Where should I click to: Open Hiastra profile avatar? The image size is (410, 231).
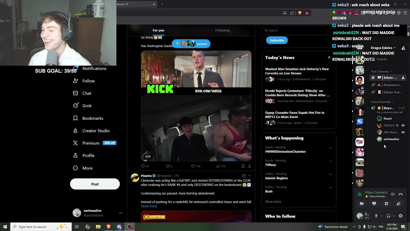[135, 177]
